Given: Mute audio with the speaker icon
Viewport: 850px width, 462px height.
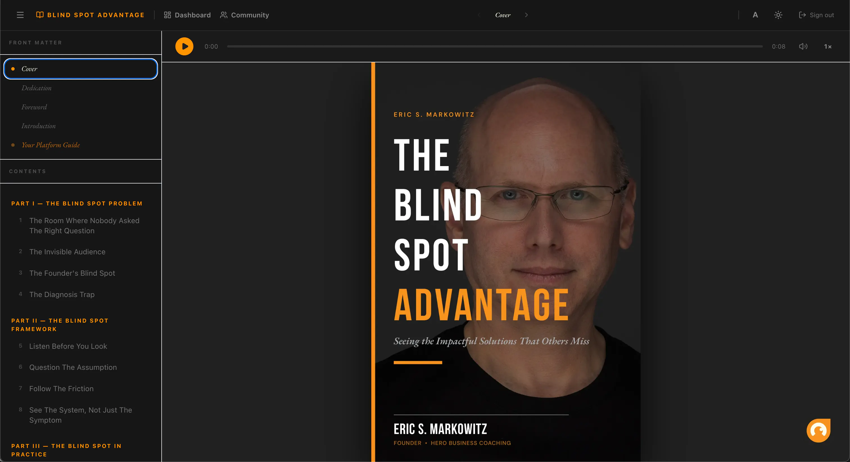Looking at the screenshot, I should (803, 47).
